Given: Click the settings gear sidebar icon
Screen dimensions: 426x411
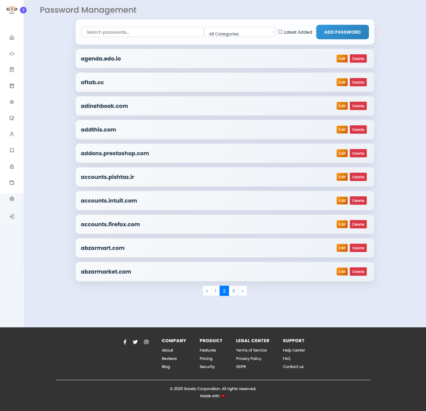Looking at the screenshot, I should [12, 199].
